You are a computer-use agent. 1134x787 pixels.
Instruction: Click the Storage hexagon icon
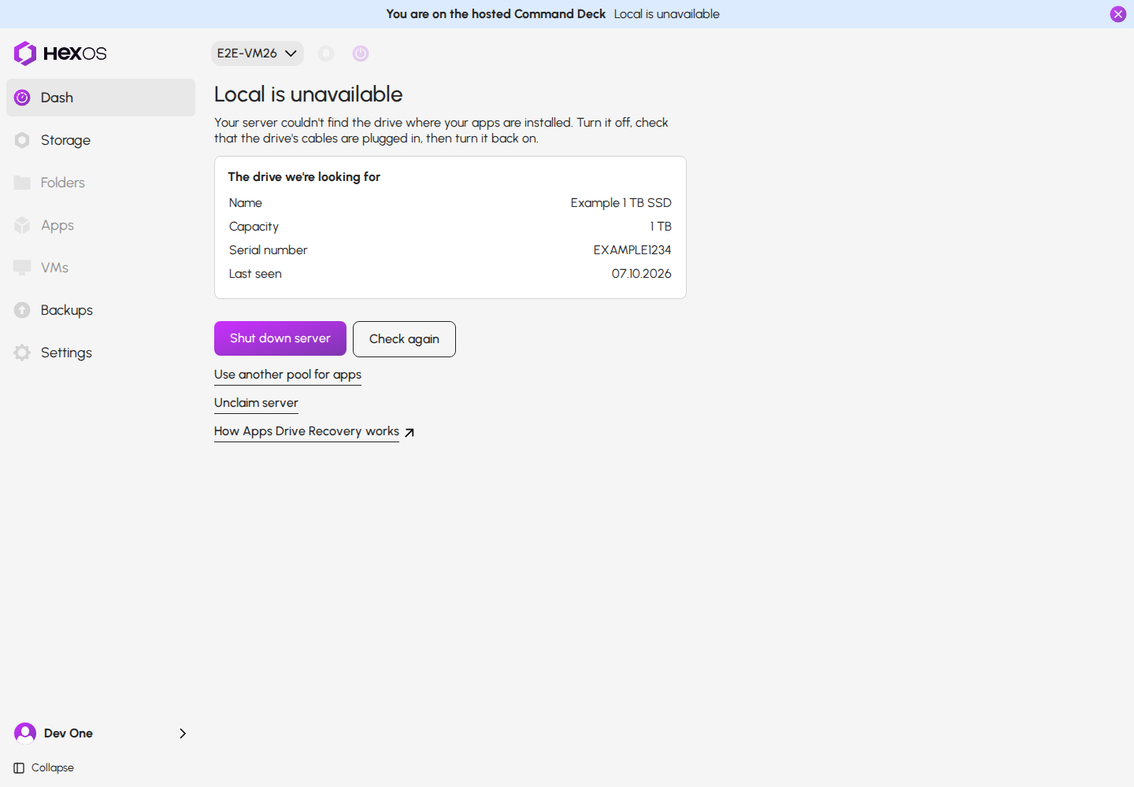coord(22,140)
